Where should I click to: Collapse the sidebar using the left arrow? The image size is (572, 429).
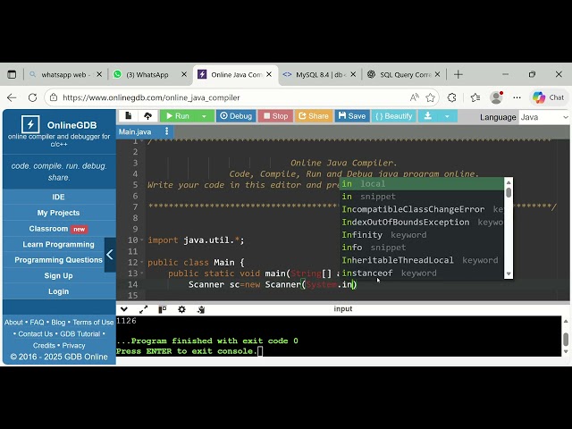(110, 255)
